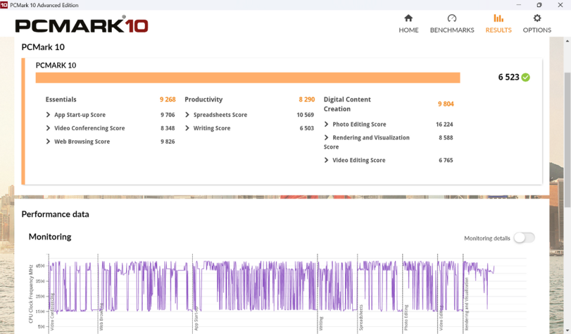Click the Monitoring heading
Screen dimensions: 571x334
[50, 237]
